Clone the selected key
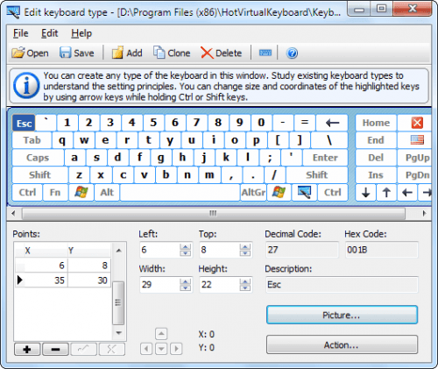 [x=172, y=53]
